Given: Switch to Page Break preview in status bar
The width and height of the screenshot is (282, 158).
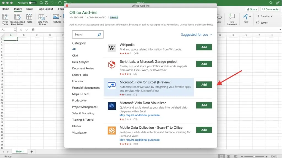Looking at the screenshot, I should (236, 156).
